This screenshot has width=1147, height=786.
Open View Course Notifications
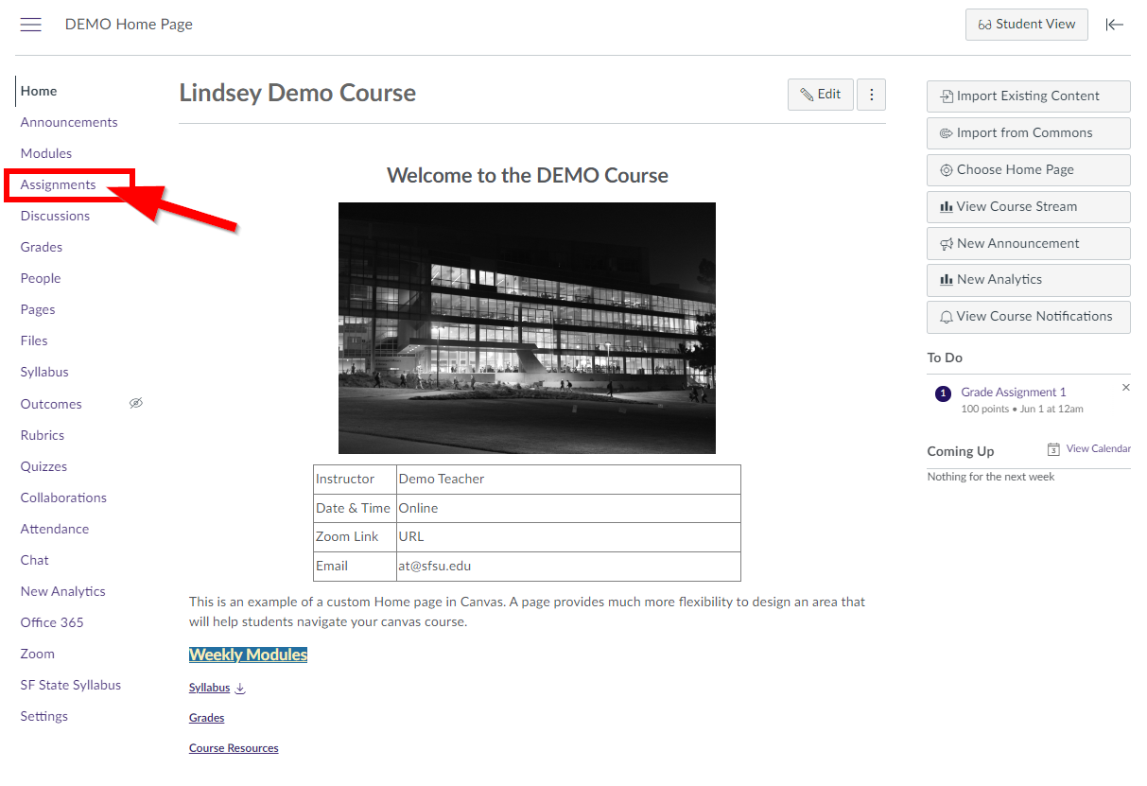click(x=1029, y=317)
